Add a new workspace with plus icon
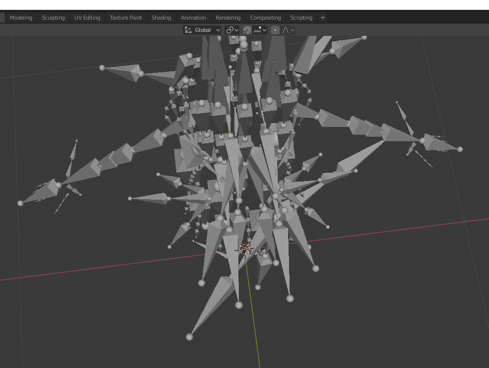This screenshot has height=368, width=489. [323, 18]
